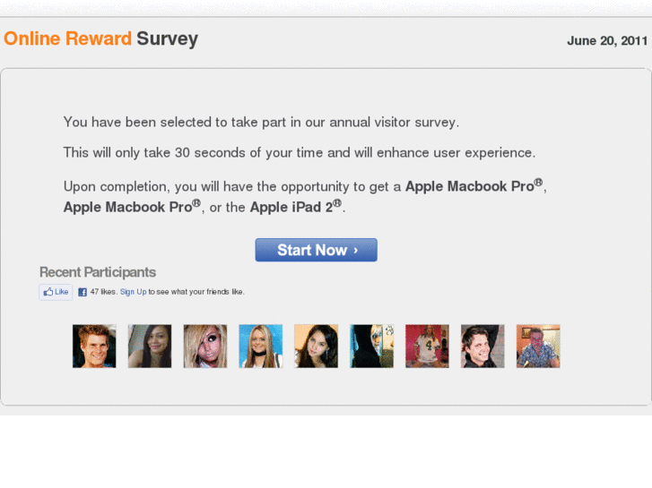Click the blue Start Now button
This screenshot has height=488, width=652.
click(316, 250)
